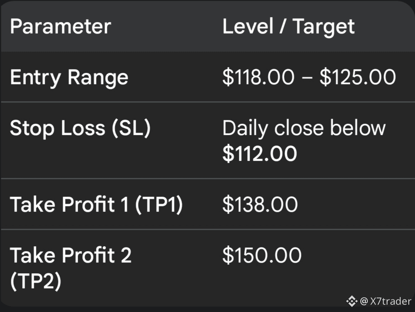Screen dimensions: 415x312
Task: Click the @ symbol in watermark
Action: click(x=364, y=301)
